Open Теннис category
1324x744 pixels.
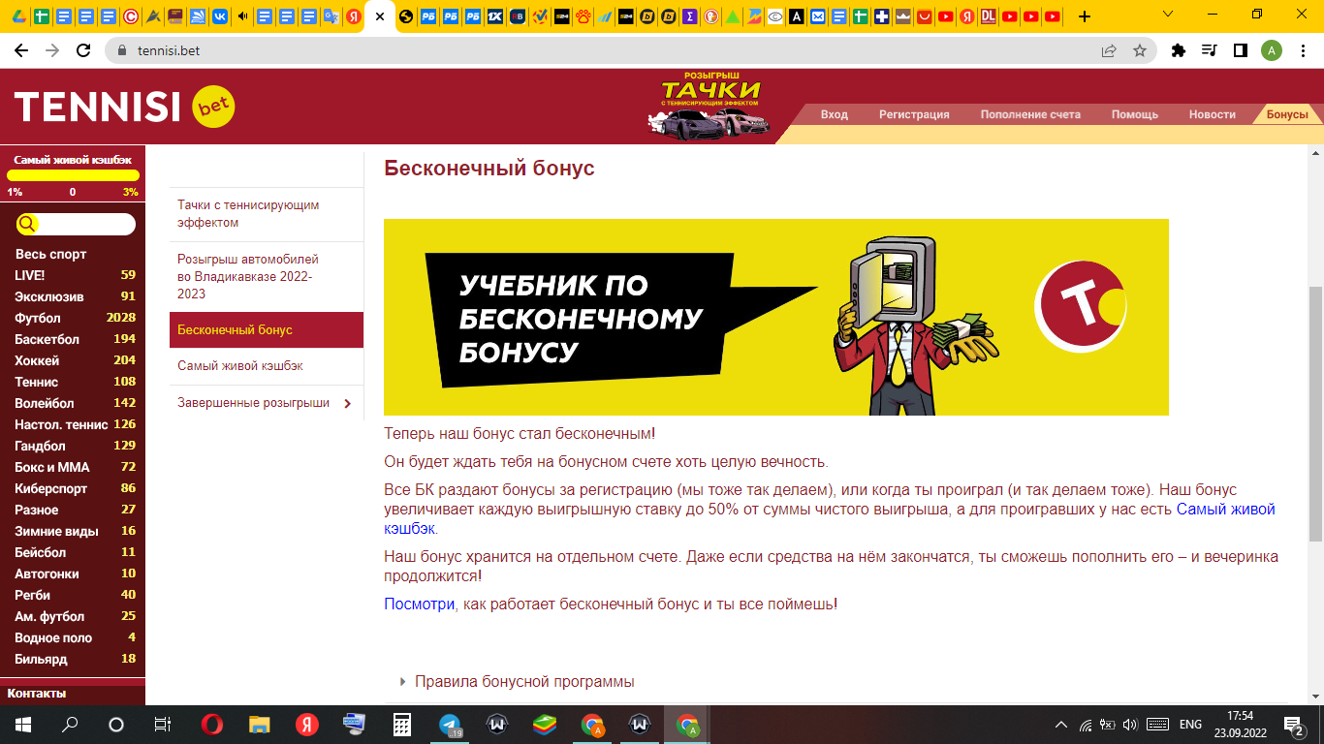[75, 382]
